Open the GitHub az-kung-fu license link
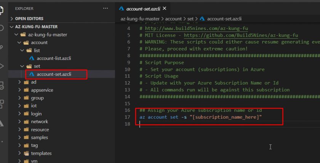 241,35
